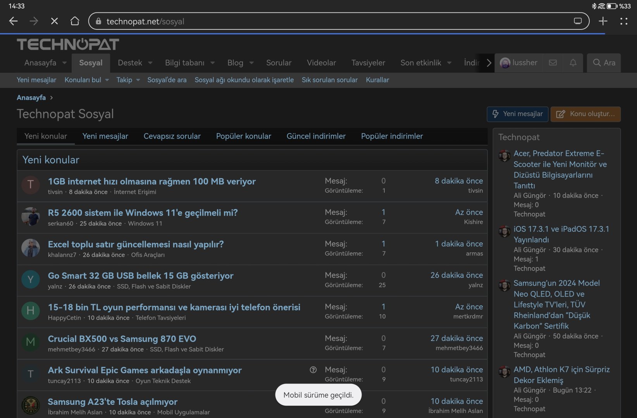Screen dimensions: 637x418
Task: Toggle desktop site icon in address bar
Action: [578, 21]
